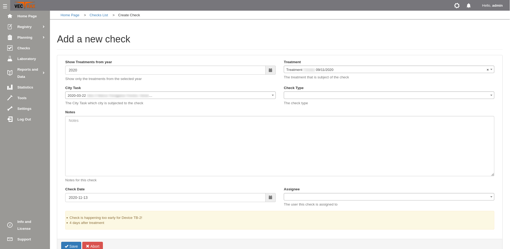The width and height of the screenshot is (513, 249).
Task: Click the Tools wand icon
Action: 10,98
